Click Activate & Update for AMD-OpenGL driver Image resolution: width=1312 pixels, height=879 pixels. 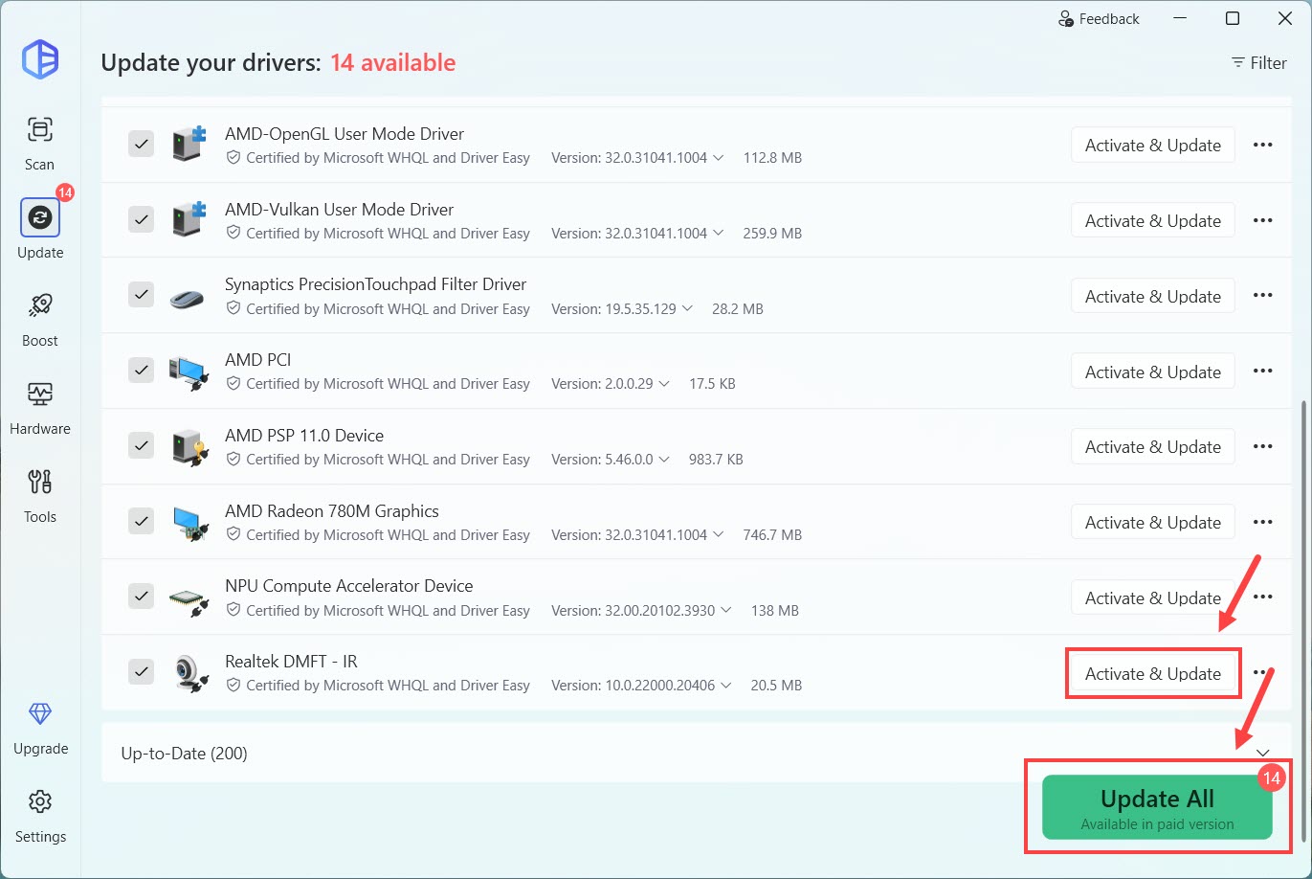coord(1153,146)
